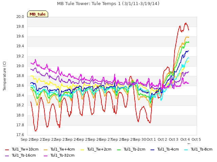Image resolution: width=217 pixels, height=162 pixels.
Task: Click the purple Tul1_Ts-16cm legend swatch
Action: [x=7, y=156]
